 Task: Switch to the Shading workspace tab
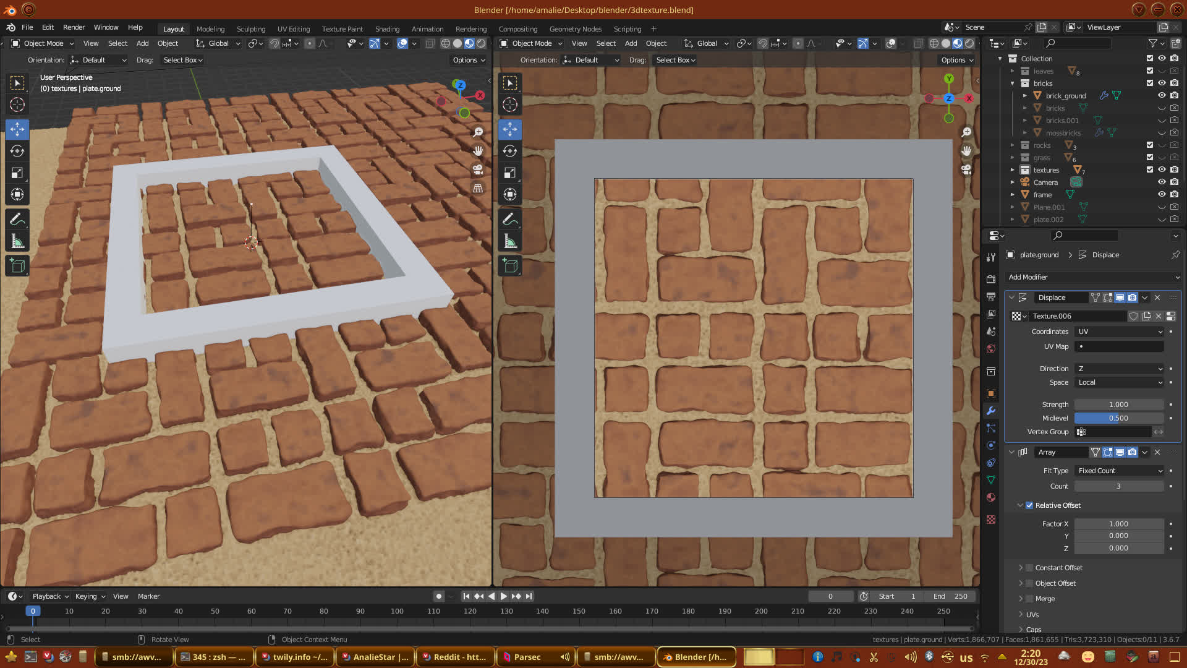(387, 29)
